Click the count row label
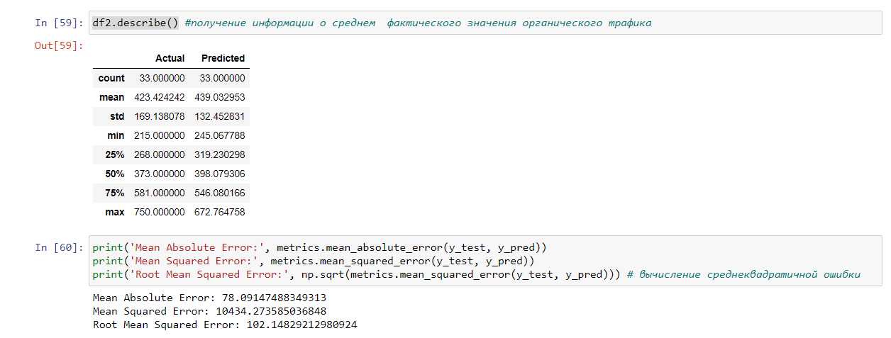 coord(111,78)
